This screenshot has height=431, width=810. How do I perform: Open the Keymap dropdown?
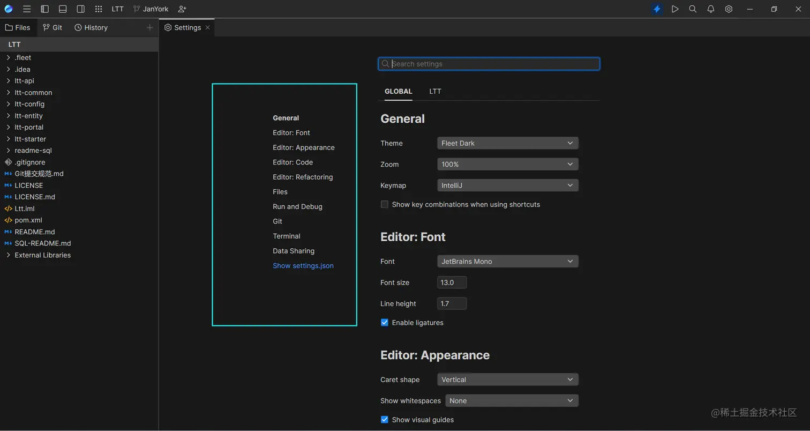pos(508,185)
